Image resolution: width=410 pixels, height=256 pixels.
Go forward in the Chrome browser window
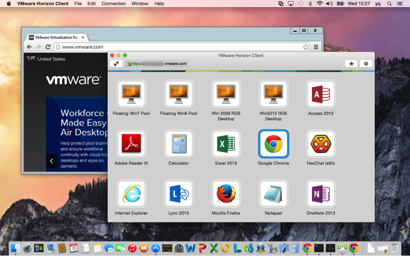(x=38, y=47)
